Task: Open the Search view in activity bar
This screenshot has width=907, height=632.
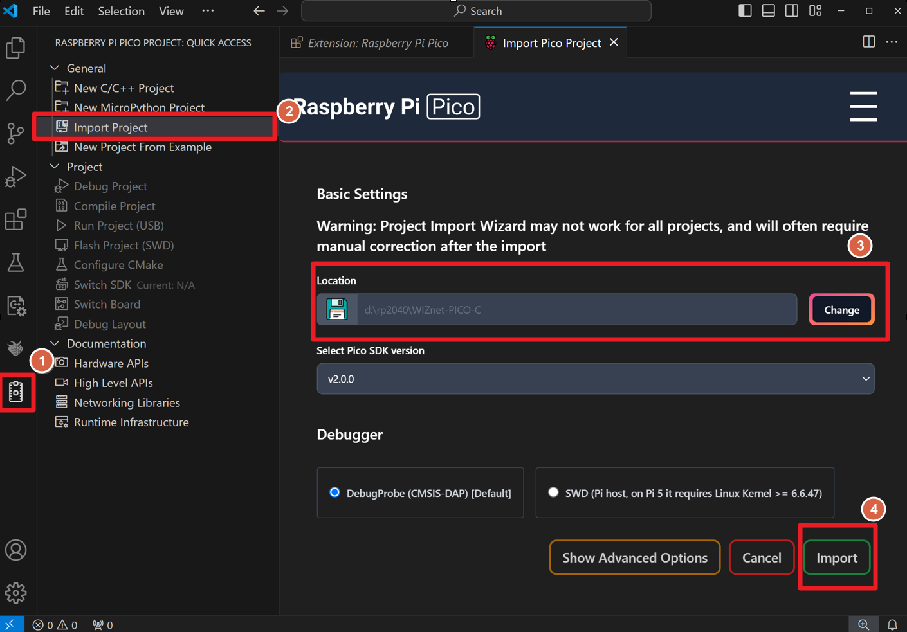Action: coord(15,90)
